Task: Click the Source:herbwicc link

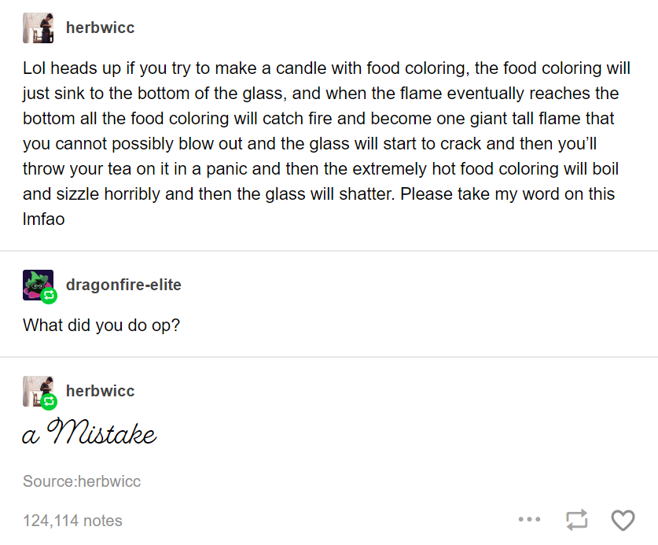Action: coord(82,481)
